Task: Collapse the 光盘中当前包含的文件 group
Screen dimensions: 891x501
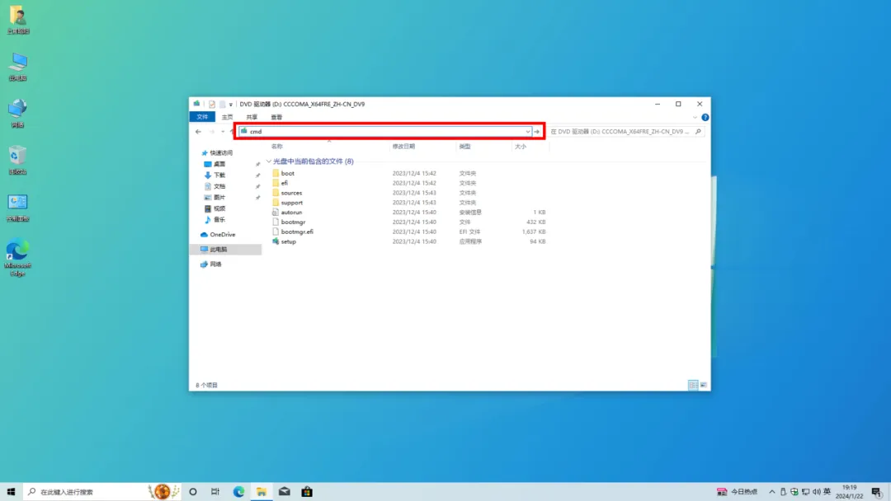Action: [x=268, y=161]
